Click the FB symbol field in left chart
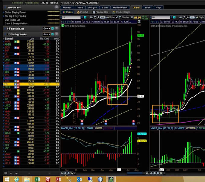Screen dimensions: 205x182 pos(71,17)
